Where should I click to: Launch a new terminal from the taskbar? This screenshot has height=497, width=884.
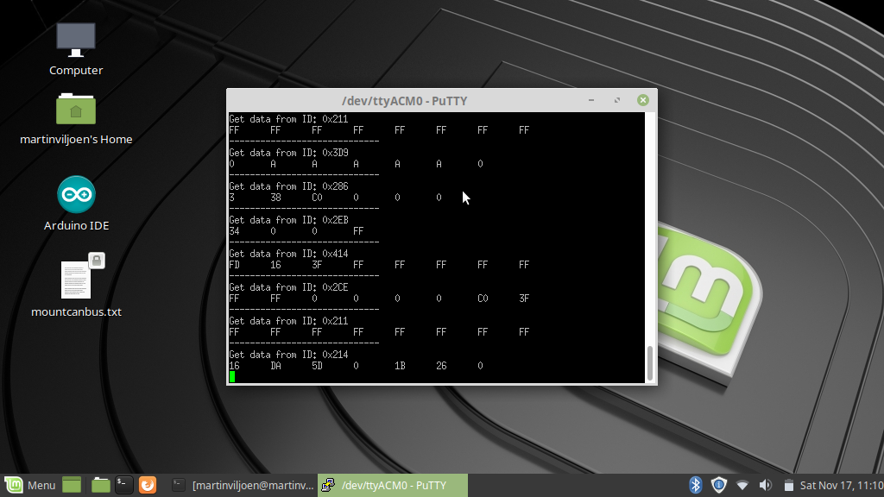tap(123, 485)
